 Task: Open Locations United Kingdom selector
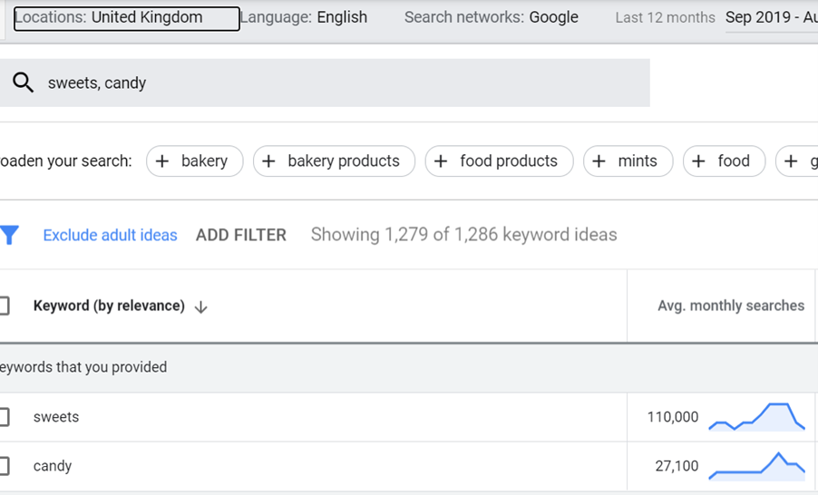[126, 18]
